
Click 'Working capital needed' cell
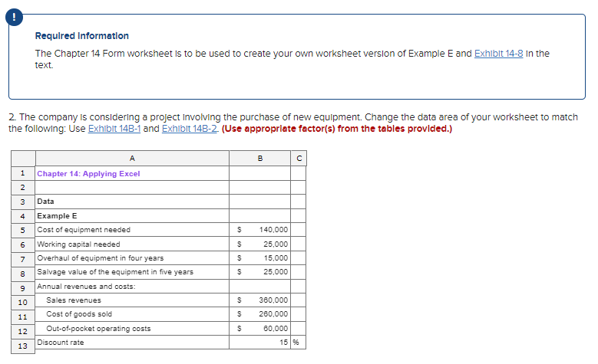click(132, 244)
